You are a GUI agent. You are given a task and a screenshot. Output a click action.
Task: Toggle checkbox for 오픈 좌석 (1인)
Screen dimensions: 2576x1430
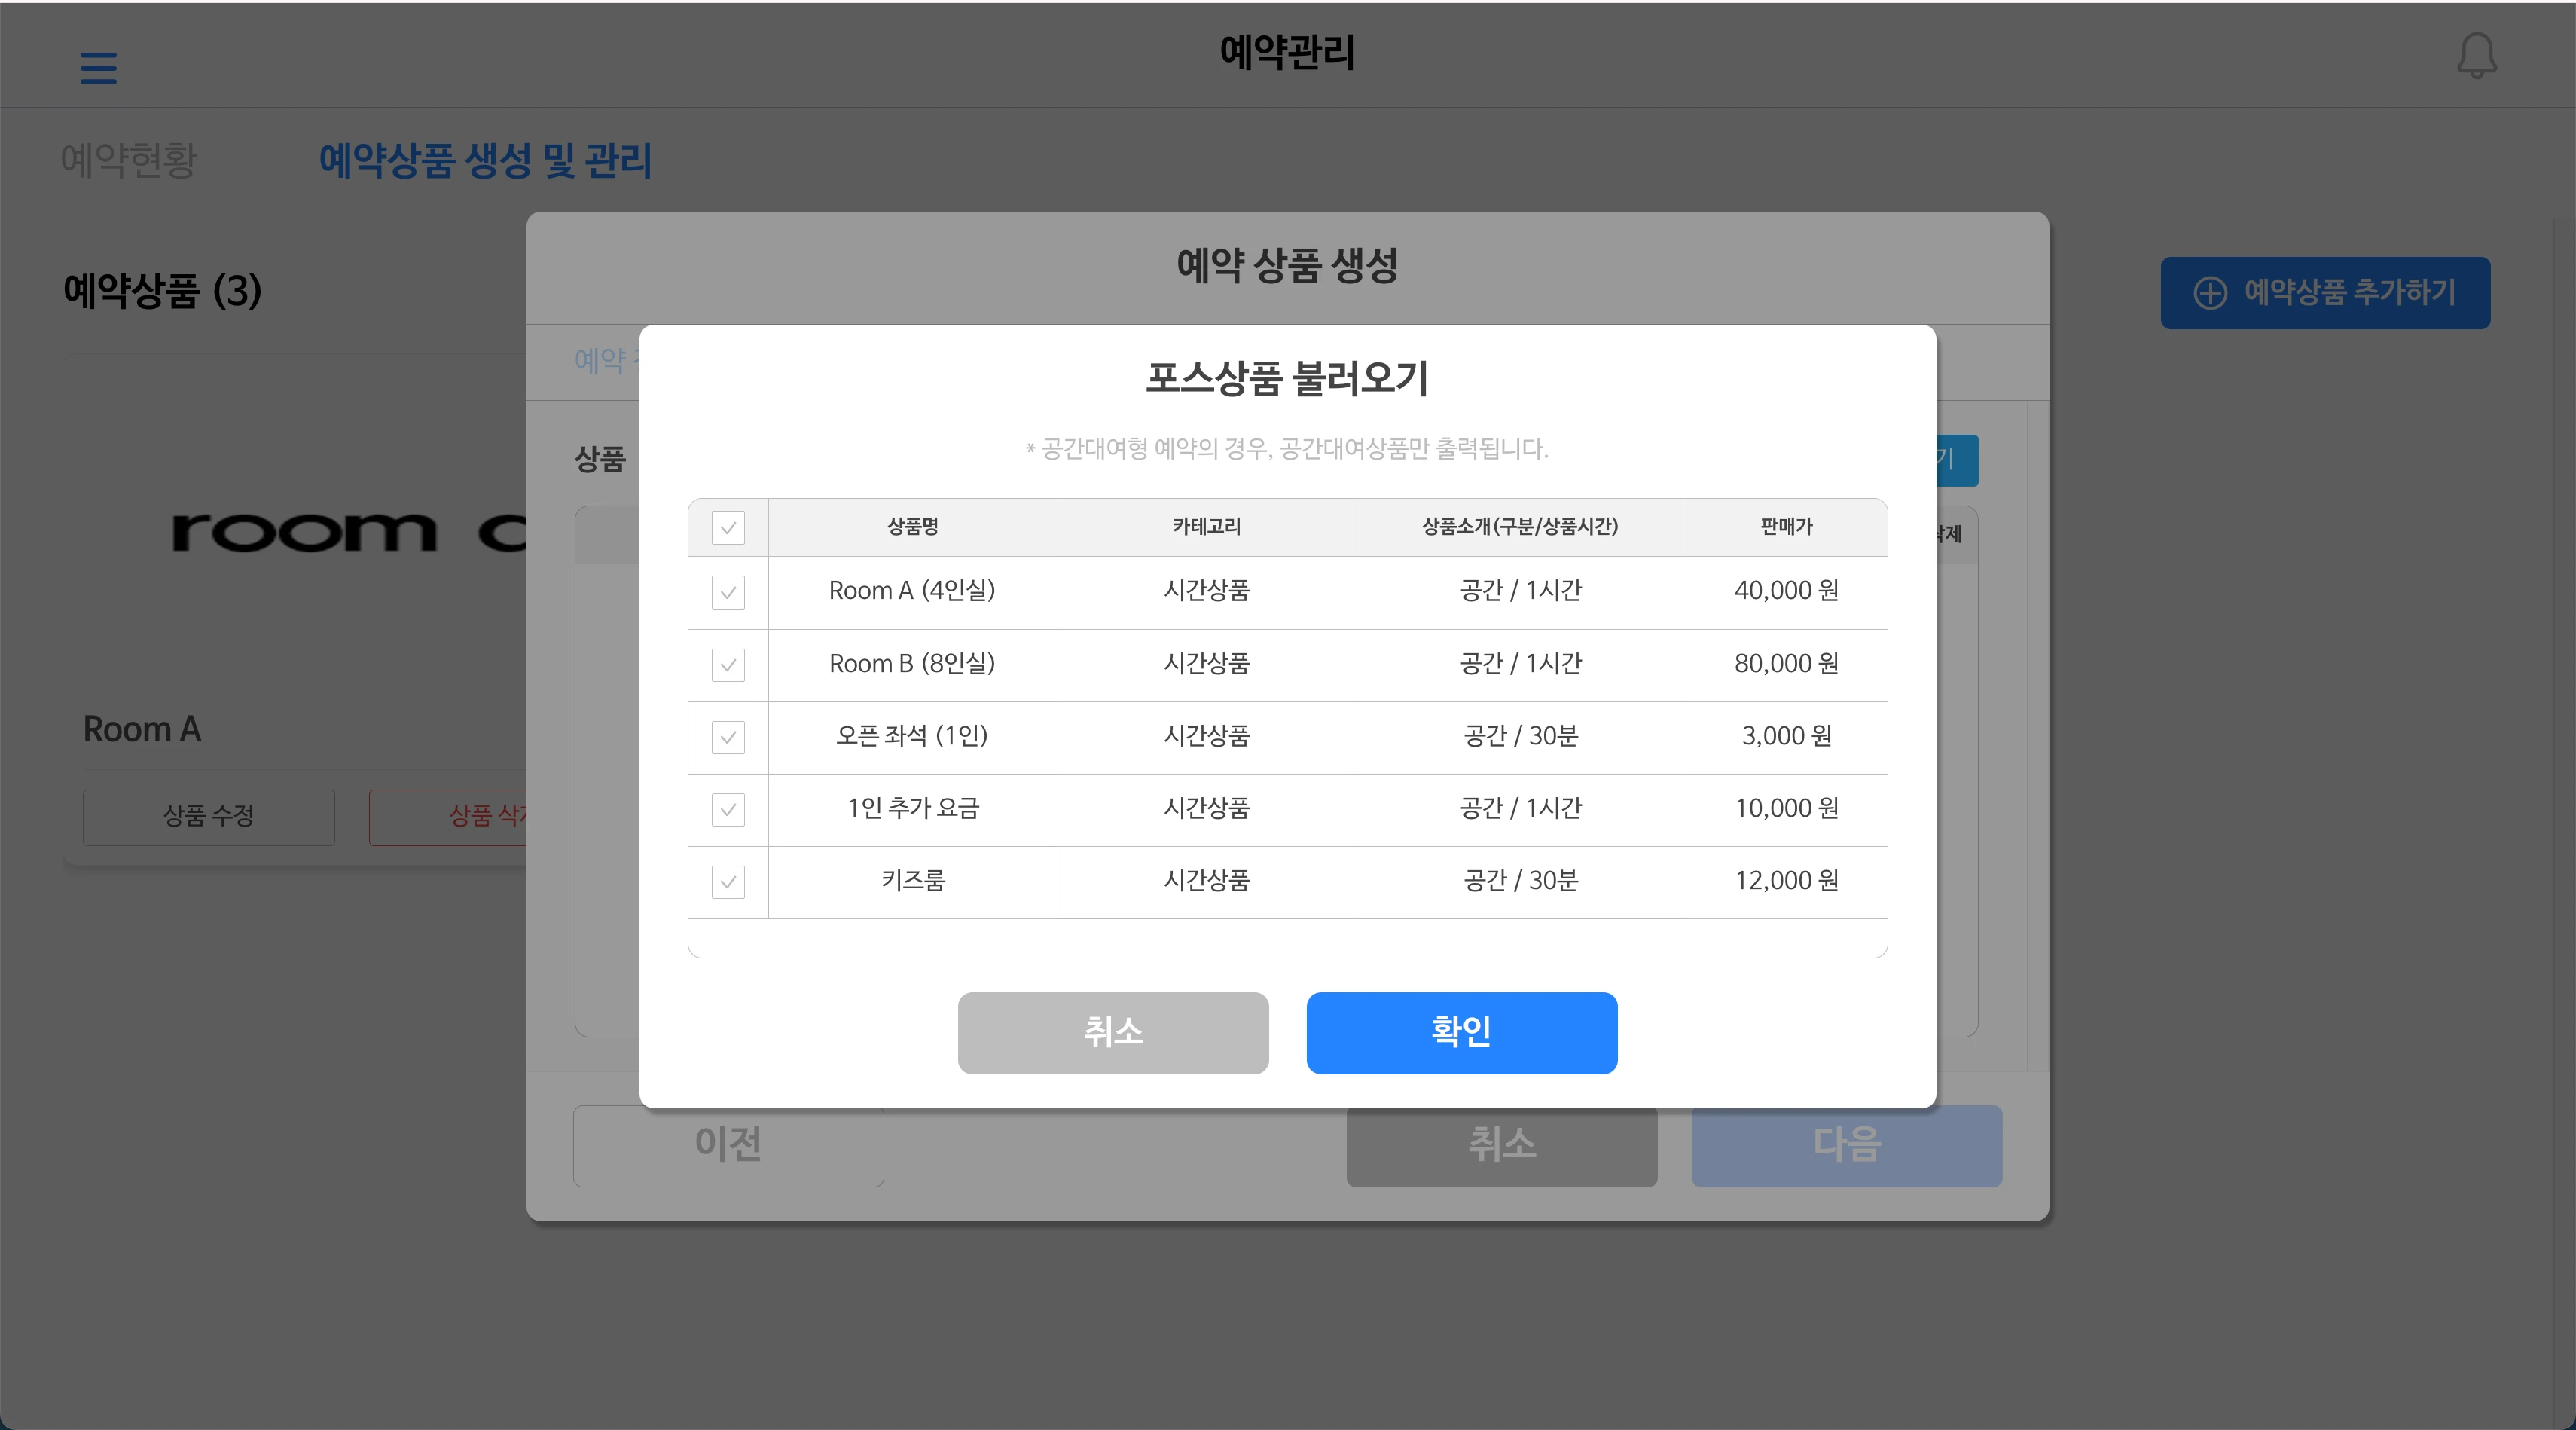coord(728,737)
